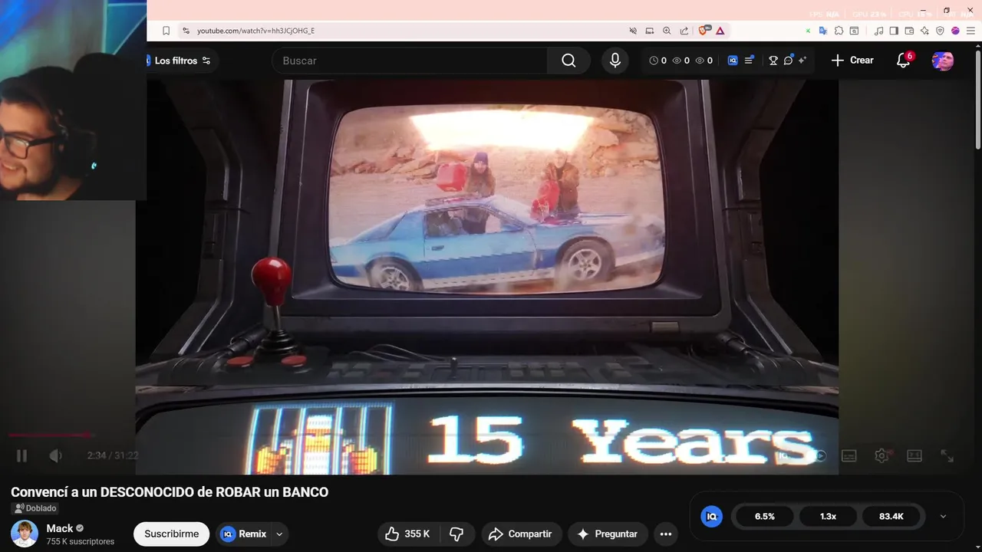Toggle the browser sidebar panel
Viewport: 982px width, 552px height.
pos(894,31)
